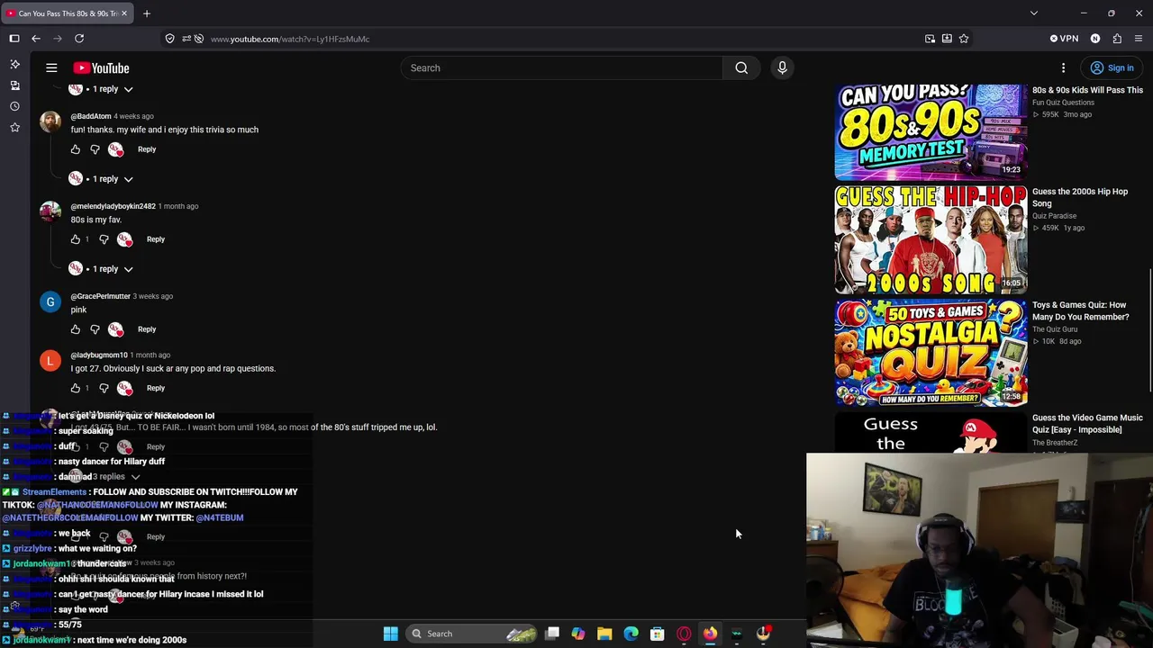Open Copilot from the taskbar
The image size is (1153, 648).
[578, 634]
